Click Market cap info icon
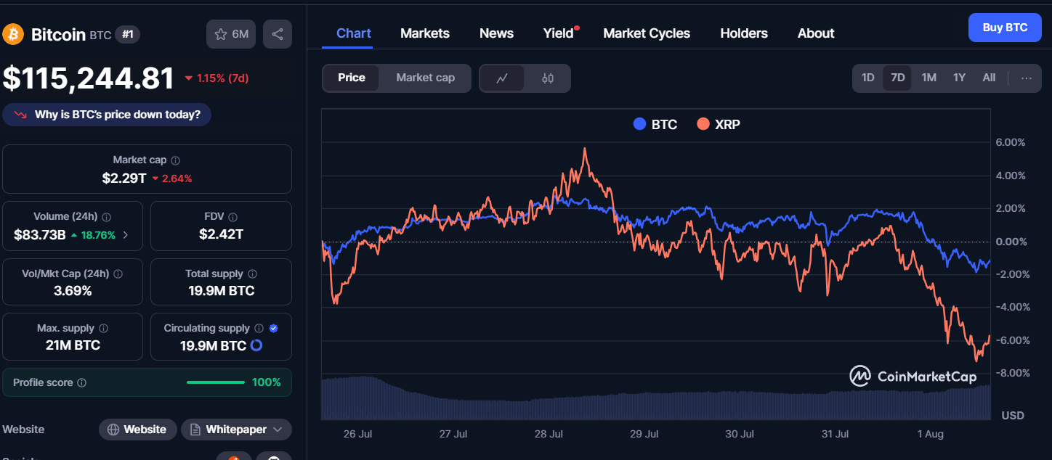 [x=176, y=160]
